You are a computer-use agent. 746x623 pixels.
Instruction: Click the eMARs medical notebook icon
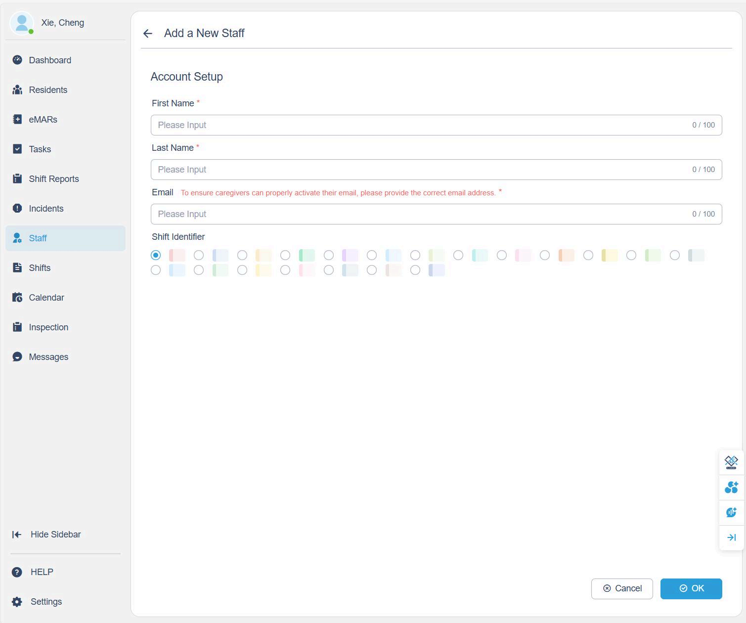click(x=17, y=120)
